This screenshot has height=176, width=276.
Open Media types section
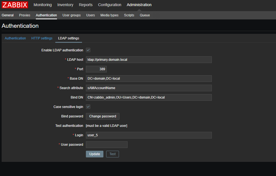click(x=109, y=15)
